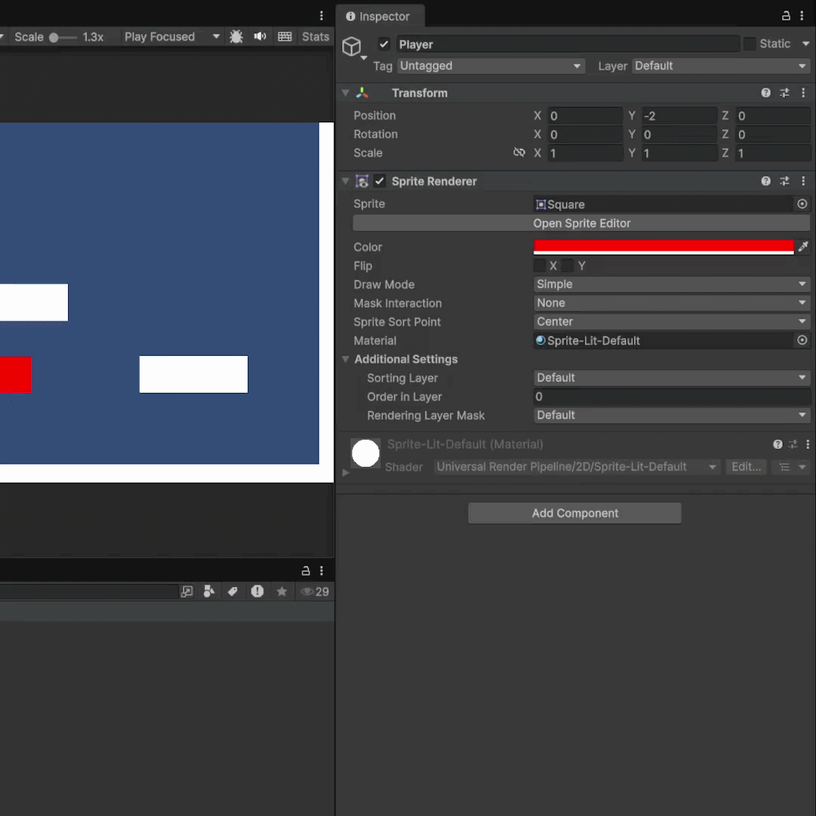Click the Add Component button
Image resolution: width=816 pixels, height=816 pixels.
pos(574,513)
